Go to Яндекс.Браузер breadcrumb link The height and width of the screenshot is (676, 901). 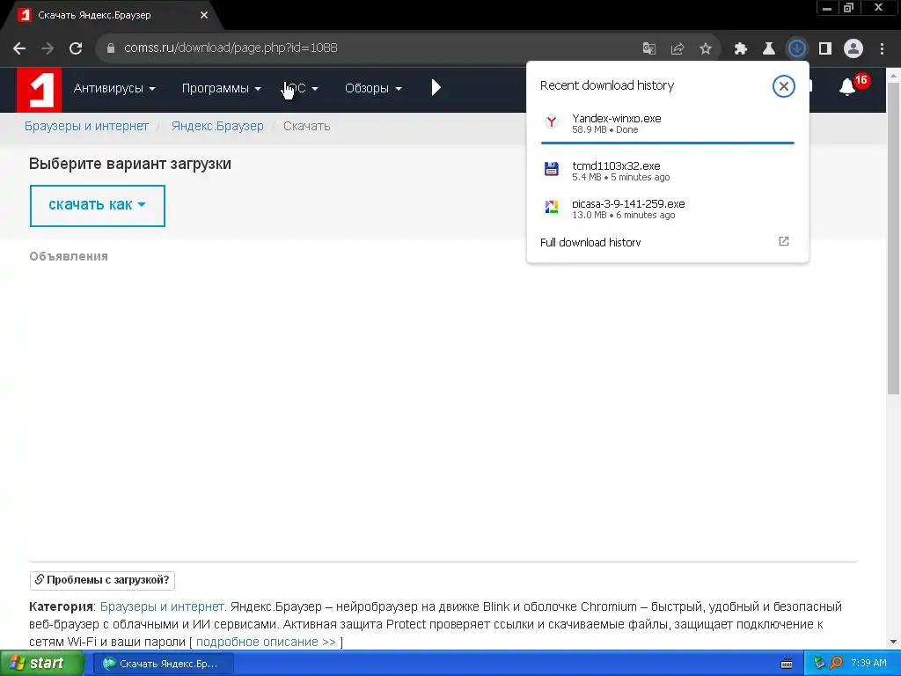point(217,126)
